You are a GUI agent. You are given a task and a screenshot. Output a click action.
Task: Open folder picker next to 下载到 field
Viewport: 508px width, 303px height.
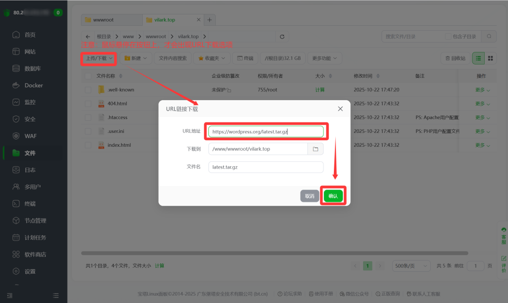point(316,148)
